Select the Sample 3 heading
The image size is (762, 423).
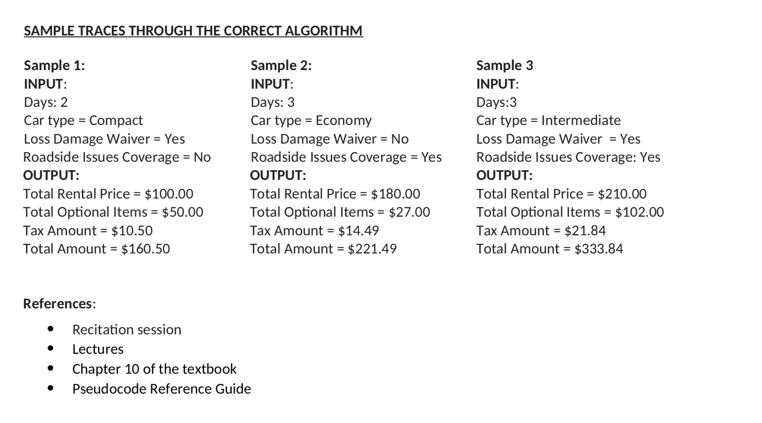[x=505, y=65]
